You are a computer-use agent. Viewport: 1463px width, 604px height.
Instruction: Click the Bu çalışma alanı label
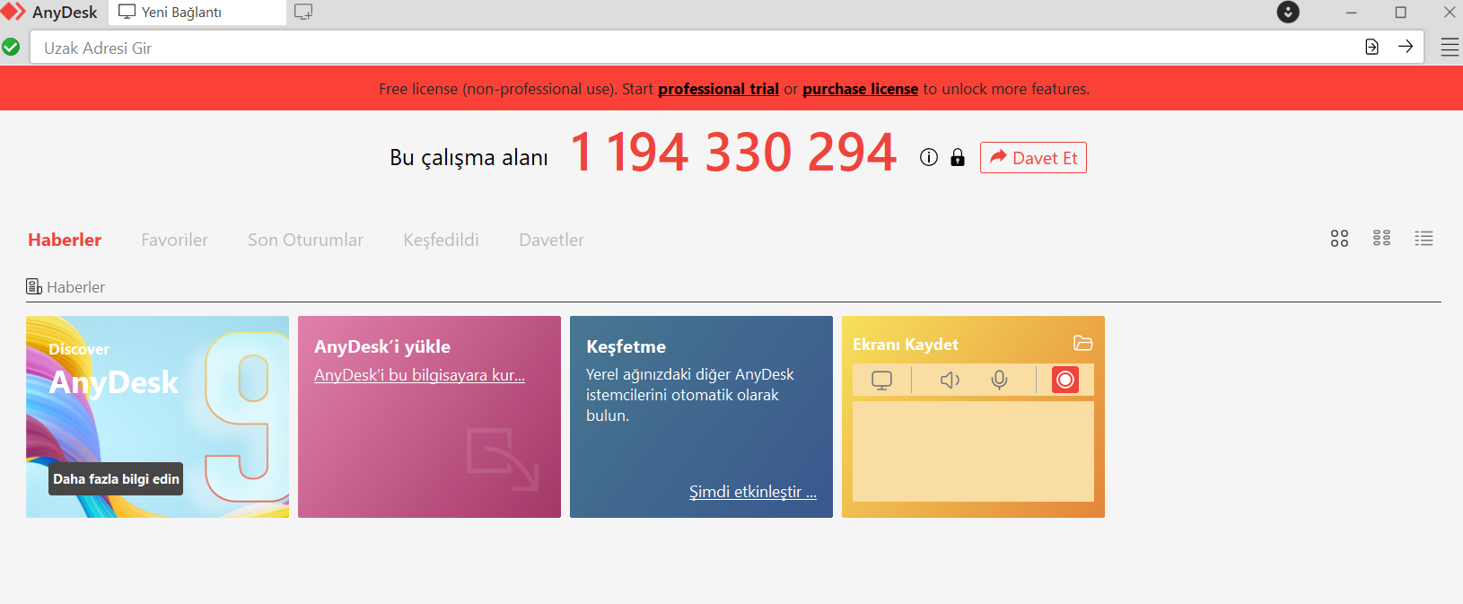(469, 158)
